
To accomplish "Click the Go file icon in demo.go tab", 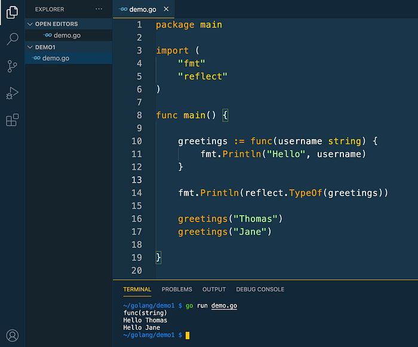I will click(123, 10).
